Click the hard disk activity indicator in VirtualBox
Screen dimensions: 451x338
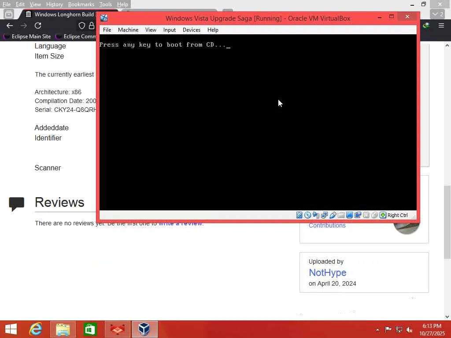point(299,215)
